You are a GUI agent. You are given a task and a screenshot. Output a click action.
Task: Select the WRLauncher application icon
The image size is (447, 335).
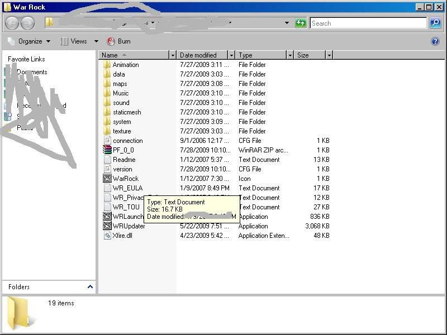click(107, 217)
